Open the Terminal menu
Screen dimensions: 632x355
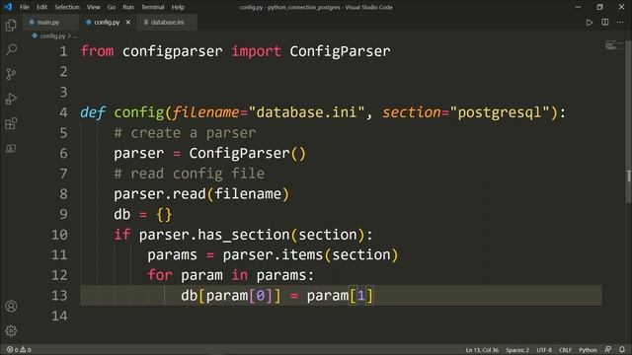coord(152,7)
